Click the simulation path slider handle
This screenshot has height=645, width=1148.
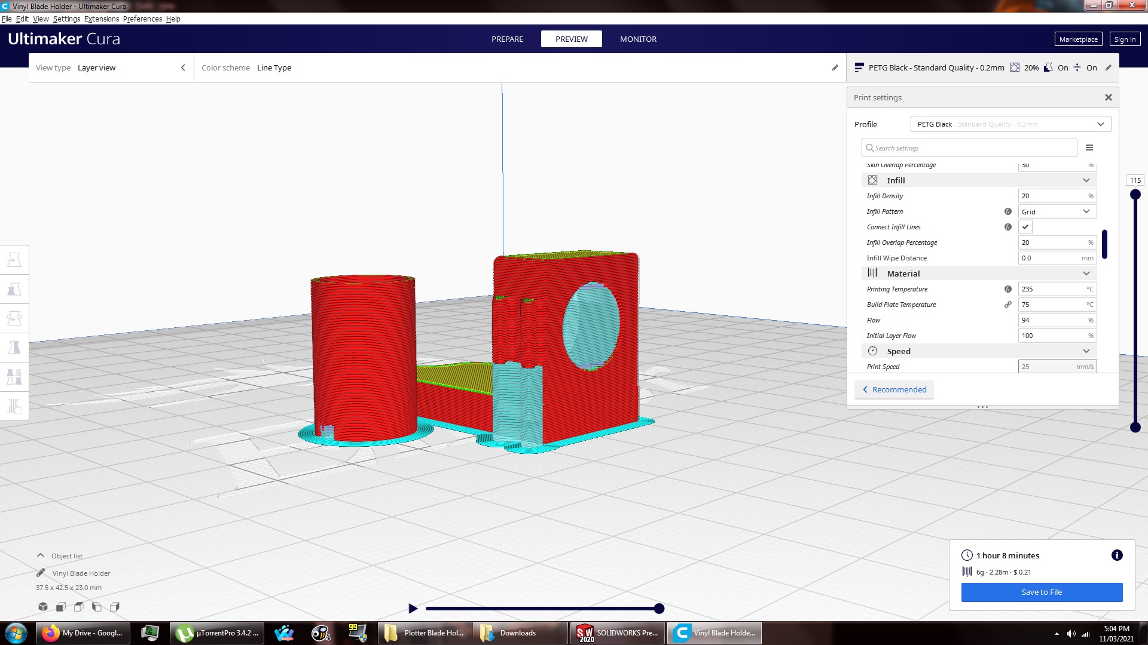659,609
